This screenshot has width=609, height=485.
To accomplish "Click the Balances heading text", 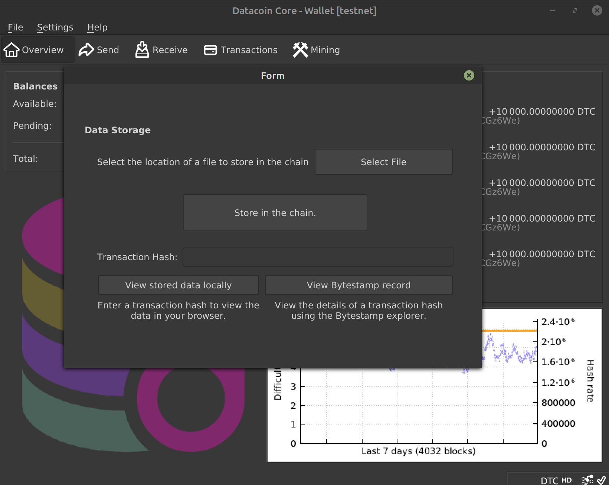I will [35, 86].
